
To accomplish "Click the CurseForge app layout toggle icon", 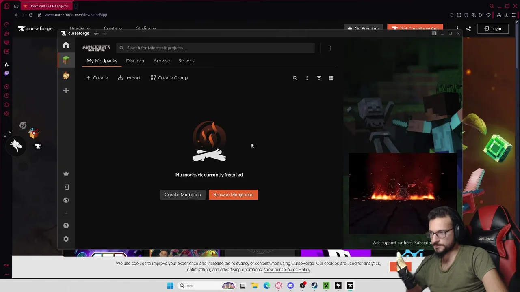I will click(434, 33).
